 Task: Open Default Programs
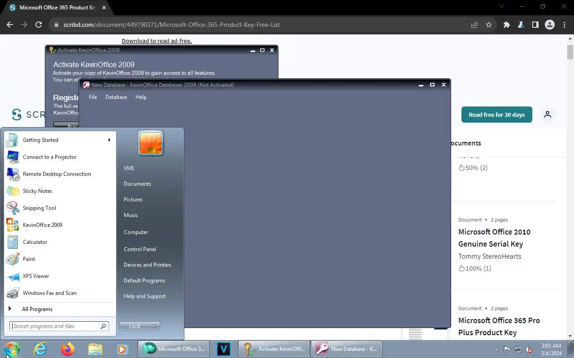pyautogui.click(x=144, y=281)
